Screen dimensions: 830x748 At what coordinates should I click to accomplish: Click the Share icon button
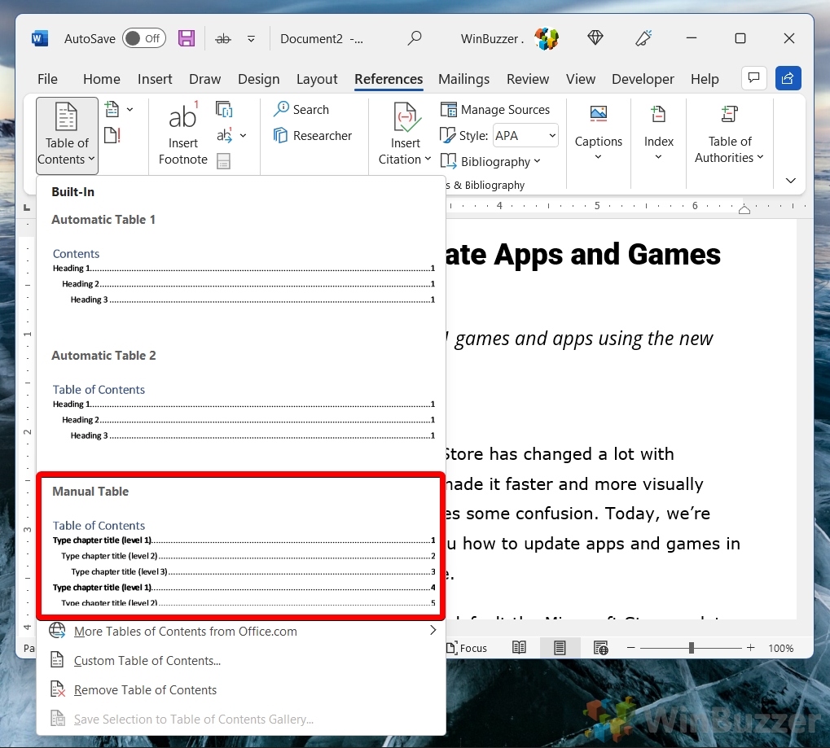click(788, 78)
